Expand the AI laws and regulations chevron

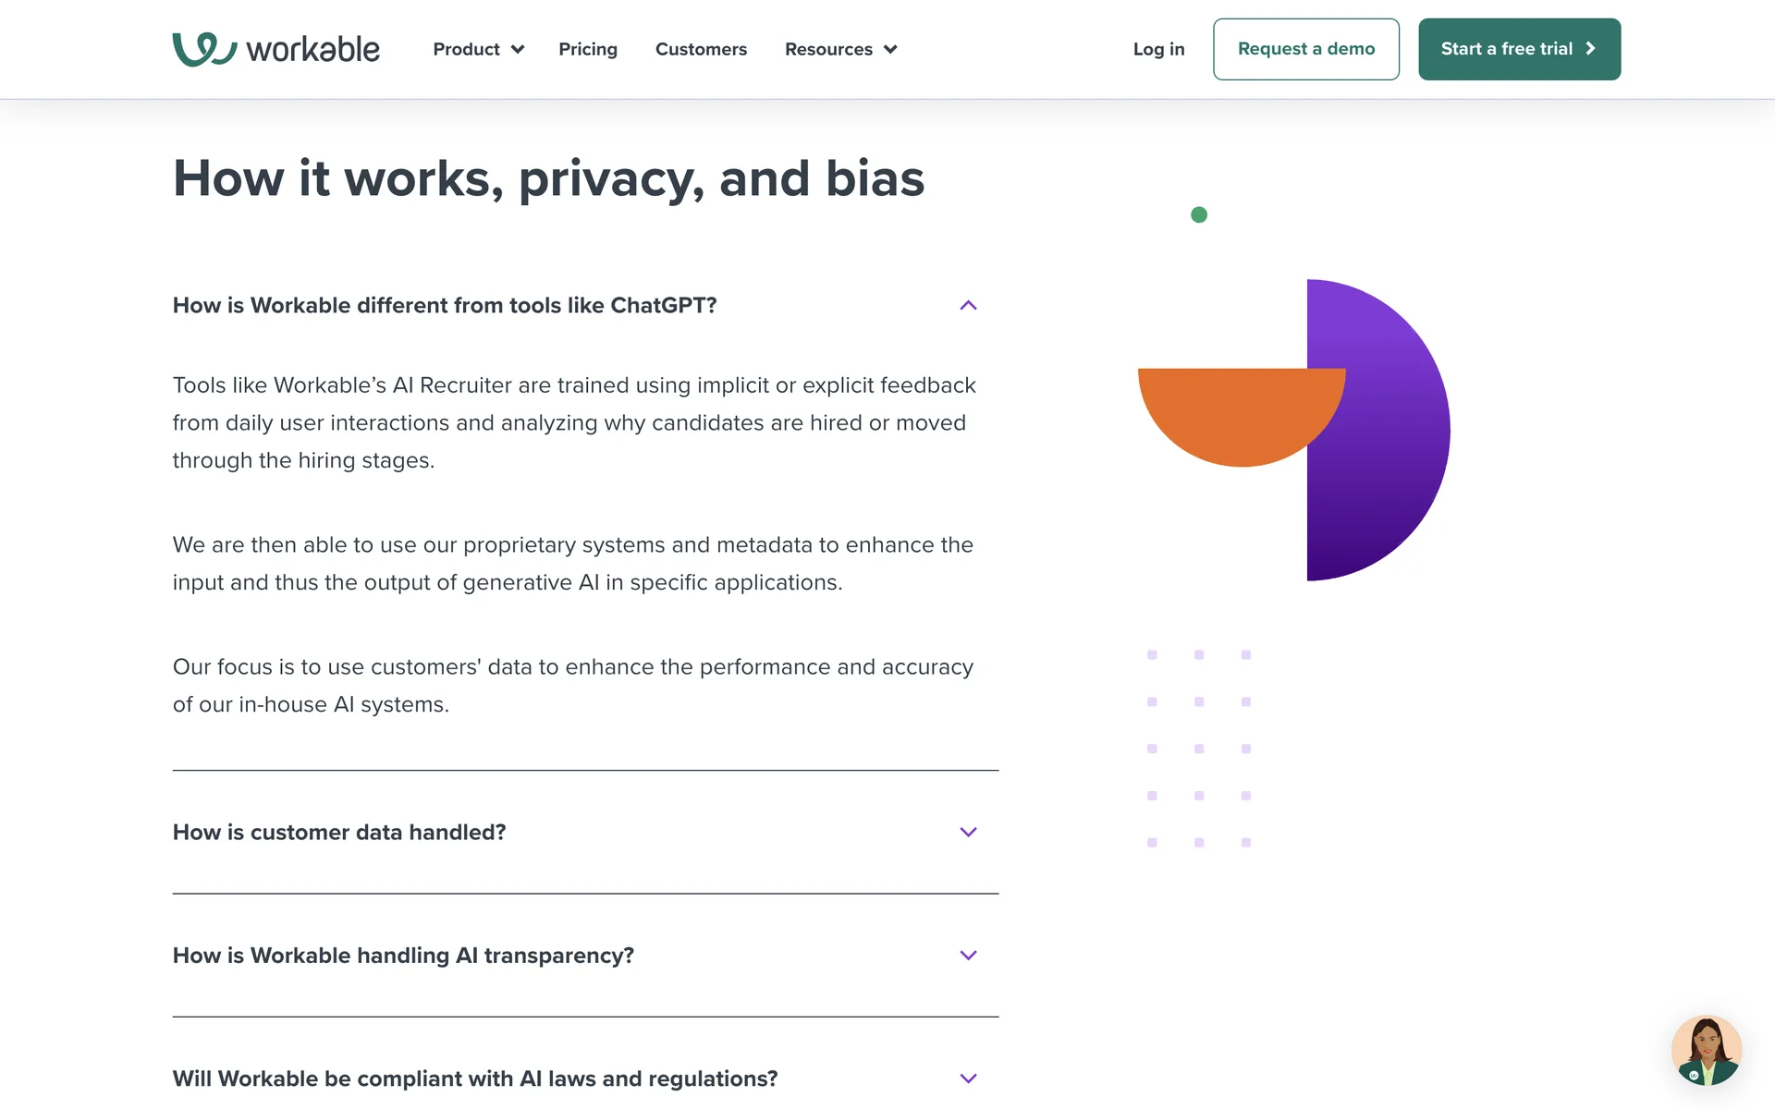tap(968, 1079)
